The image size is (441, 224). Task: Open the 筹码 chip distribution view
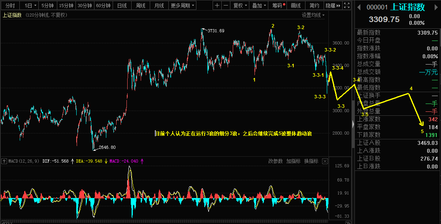(x=277, y=6)
